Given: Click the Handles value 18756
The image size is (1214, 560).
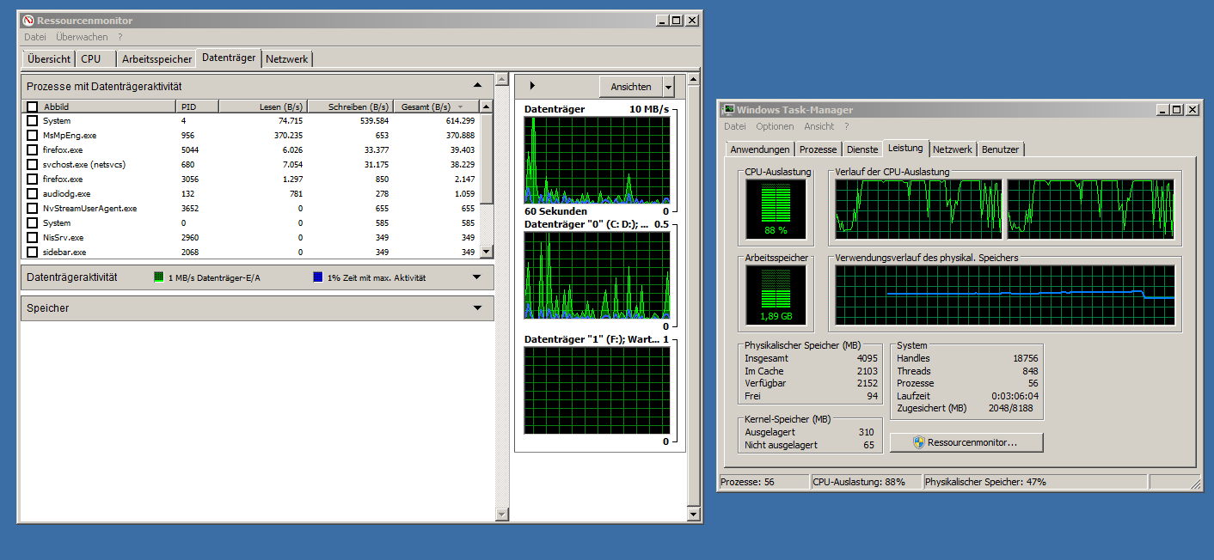Looking at the screenshot, I should tap(1025, 358).
